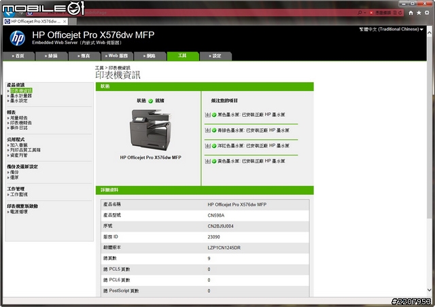The width and height of the screenshot is (435, 307).
Task: Switch to the 首頁 tab
Action: [18, 56]
